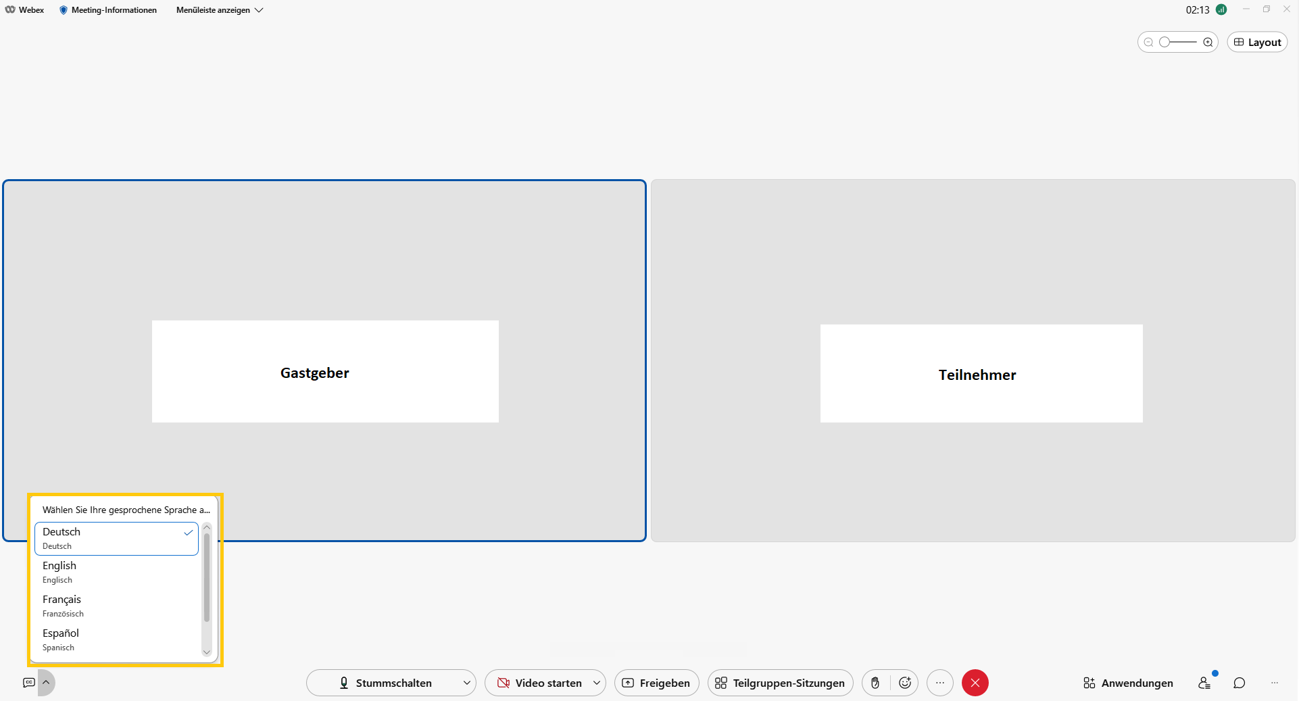Raise hand using the hand icon
Viewport: 1299px width, 701px height.
point(875,683)
